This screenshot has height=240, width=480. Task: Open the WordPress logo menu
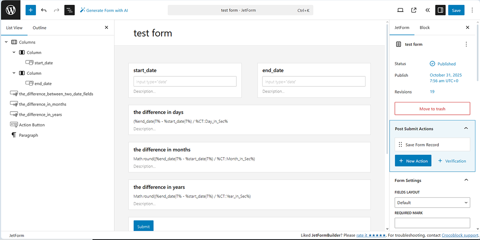point(10,10)
